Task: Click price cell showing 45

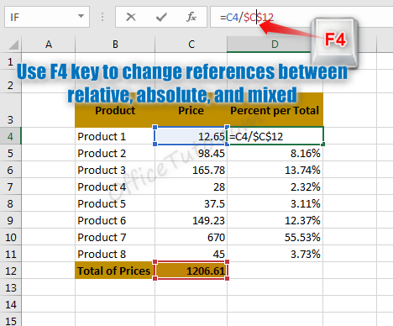Action: pos(191,254)
